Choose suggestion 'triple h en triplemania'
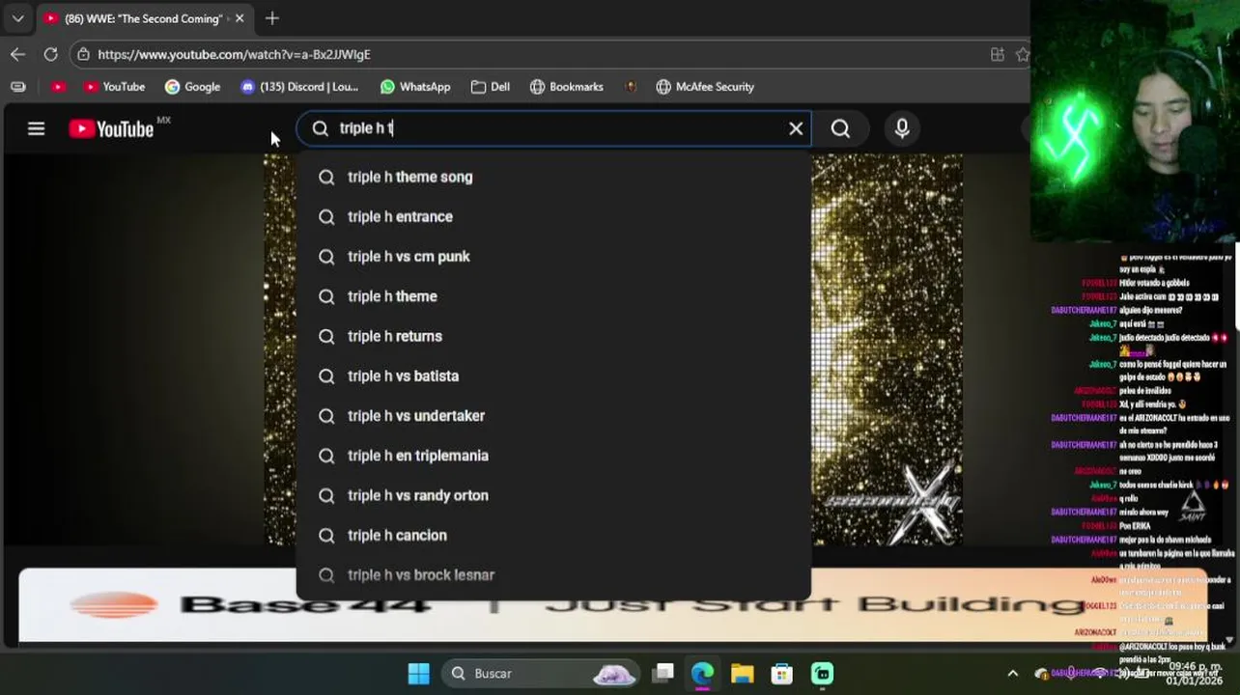 point(553,456)
